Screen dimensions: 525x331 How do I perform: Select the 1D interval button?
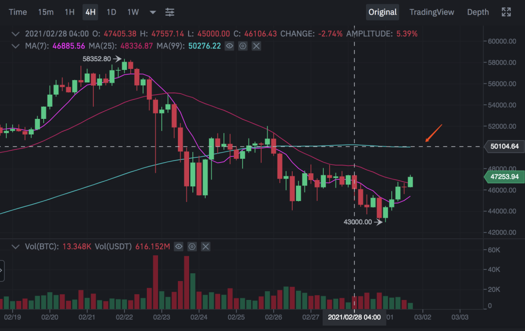click(x=111, y=12)
